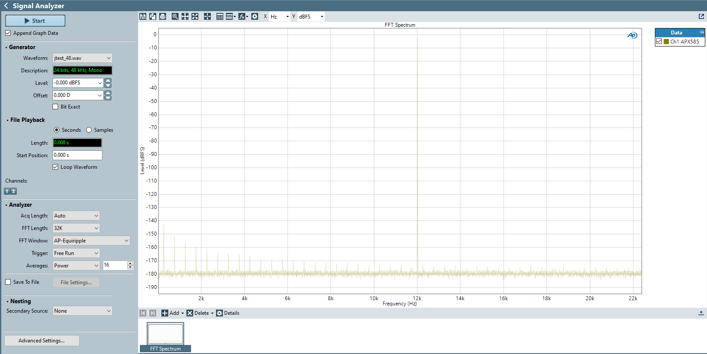The width and height of the screenshot is (707, 354).
Task: Select channel 2 button
Action: 13,191
